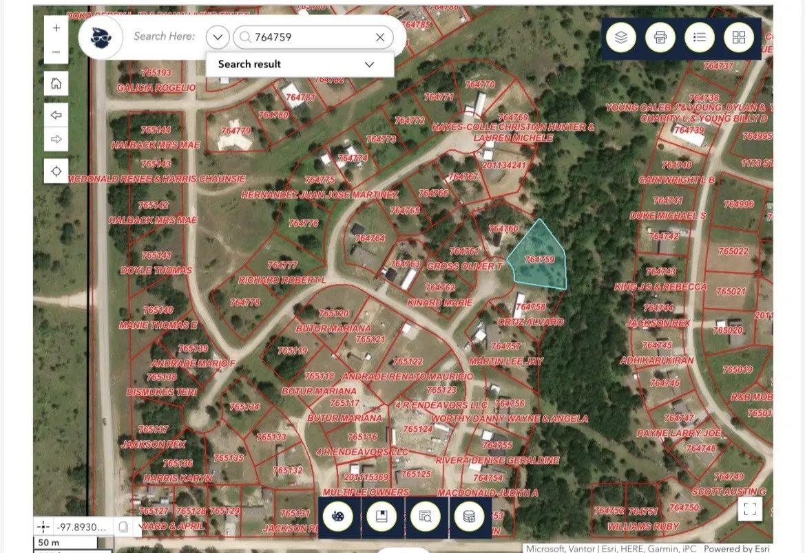
Task: Click owner label RICHARD ROBERT L
Action: [x=282, y=280]
